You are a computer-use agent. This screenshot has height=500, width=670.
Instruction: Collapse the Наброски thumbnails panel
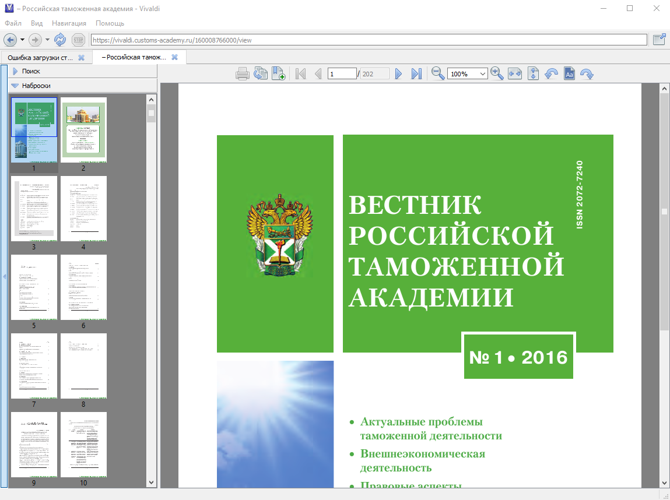point(83,86)
